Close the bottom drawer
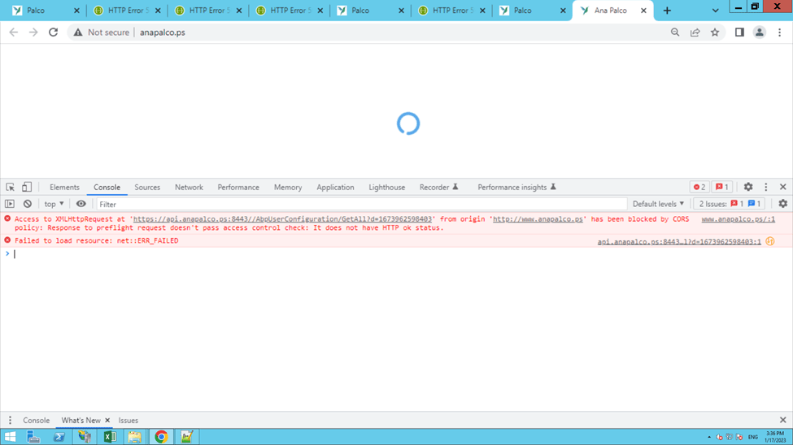The height and width of the screenshot is (445, 793). pyautogui.click(x=783, y=421)
